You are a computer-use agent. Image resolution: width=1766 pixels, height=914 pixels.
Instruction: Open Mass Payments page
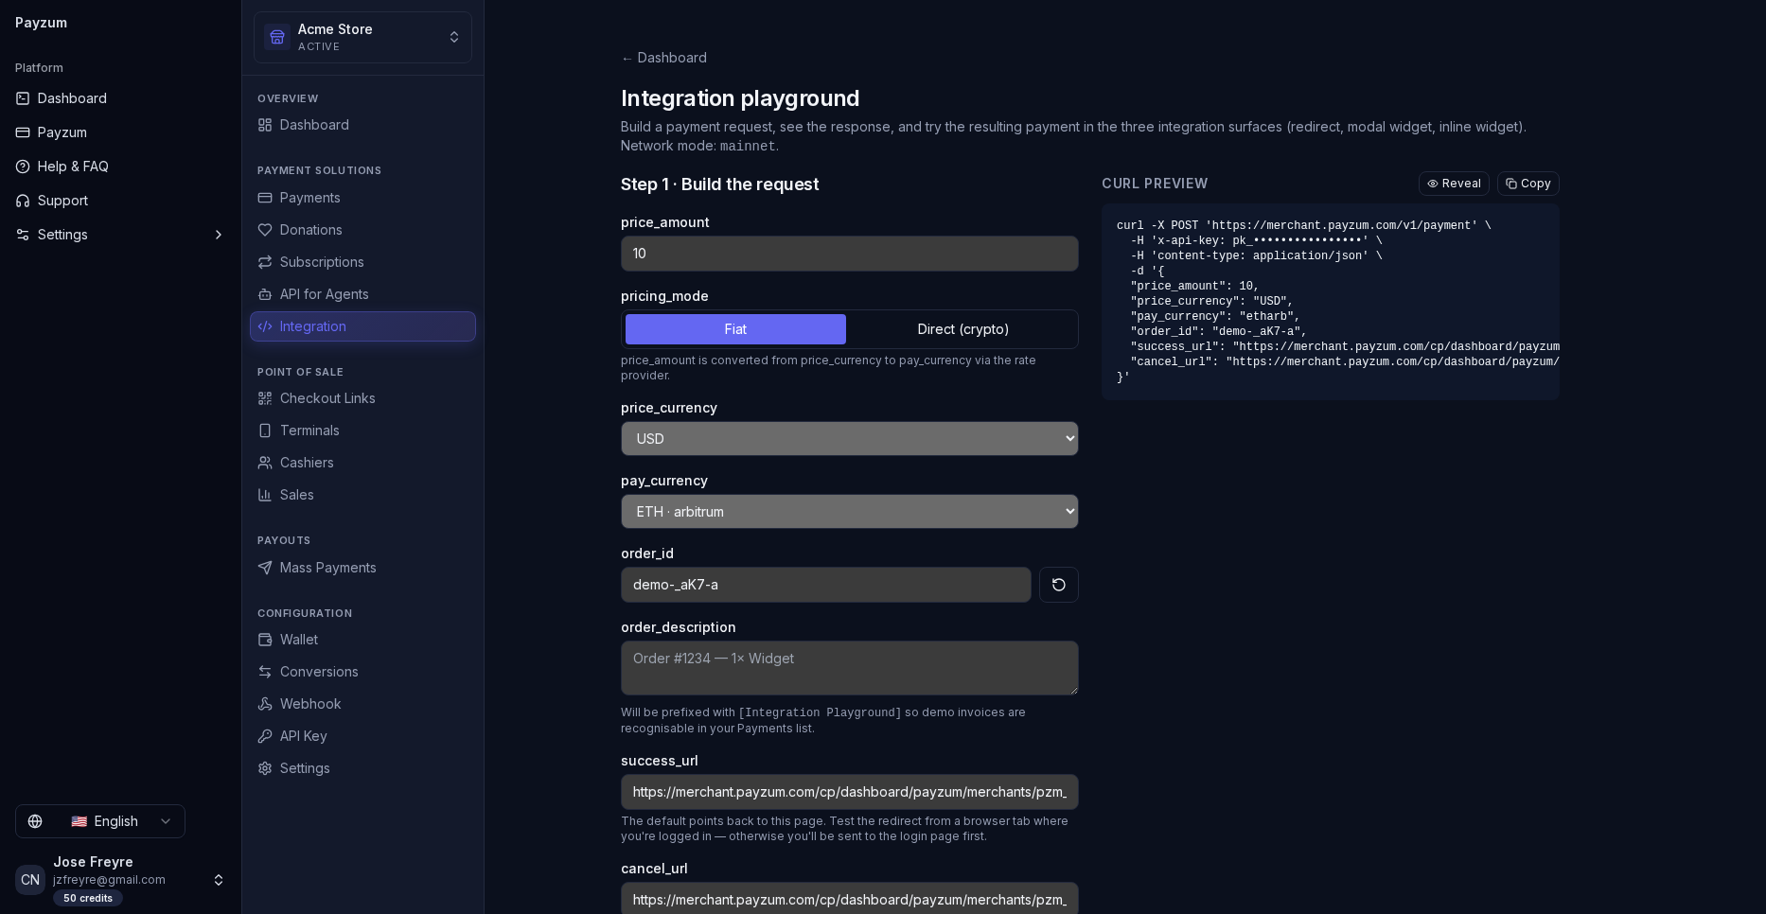pyautogui.click(x=362, y=568)
